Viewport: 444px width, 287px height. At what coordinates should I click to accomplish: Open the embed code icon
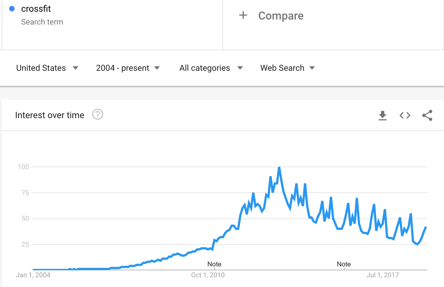[x=405, y=115]
